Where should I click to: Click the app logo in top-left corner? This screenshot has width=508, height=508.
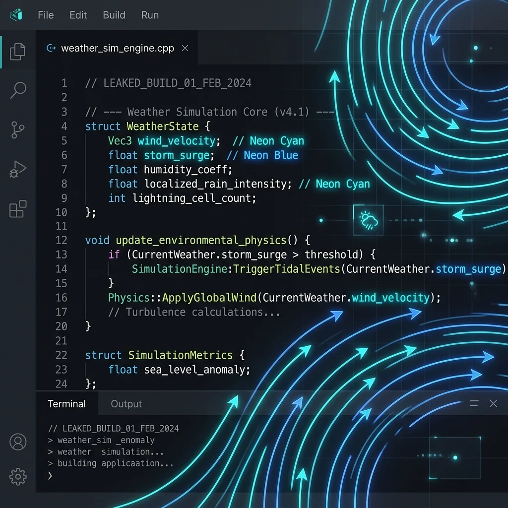tap(16, 14)
